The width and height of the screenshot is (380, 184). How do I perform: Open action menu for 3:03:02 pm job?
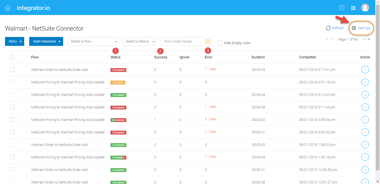[365, 132]
